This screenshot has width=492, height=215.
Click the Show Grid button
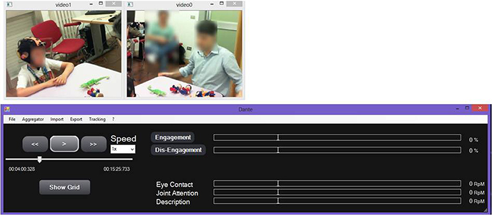pyautogui.click(x=65, y=187)
